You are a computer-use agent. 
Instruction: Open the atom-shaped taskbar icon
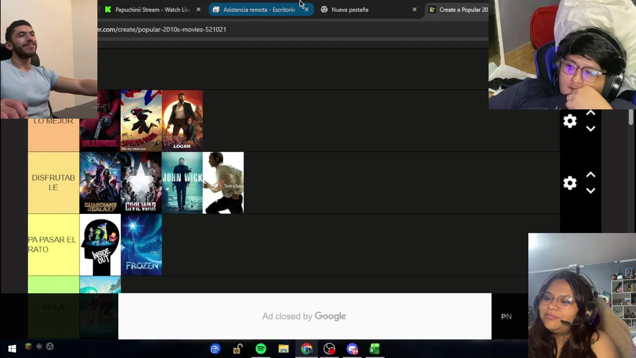coord(39,347)
